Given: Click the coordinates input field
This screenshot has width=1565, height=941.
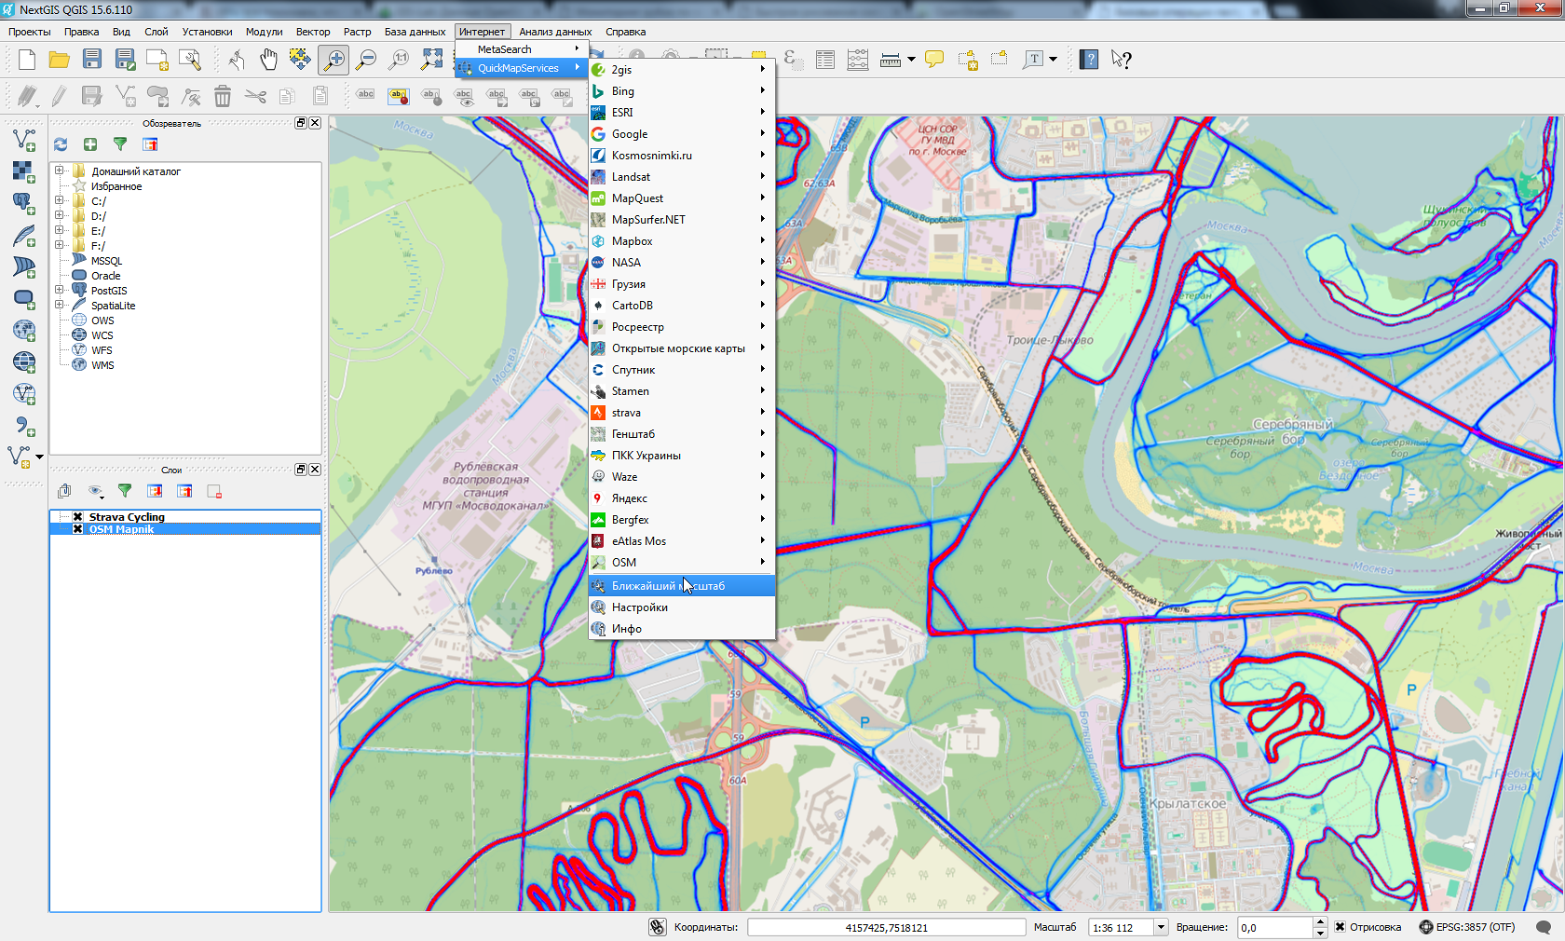Looking at the screenshot, I should point(885,927).
